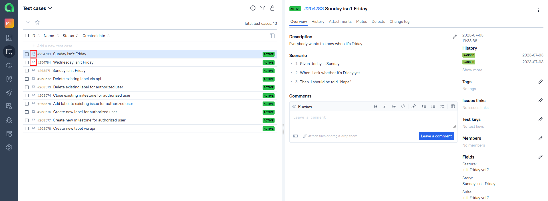The width and height of the screenshot is (548, 201).
Task: Click the unlock padlock icon
Action: click(272, 8)
